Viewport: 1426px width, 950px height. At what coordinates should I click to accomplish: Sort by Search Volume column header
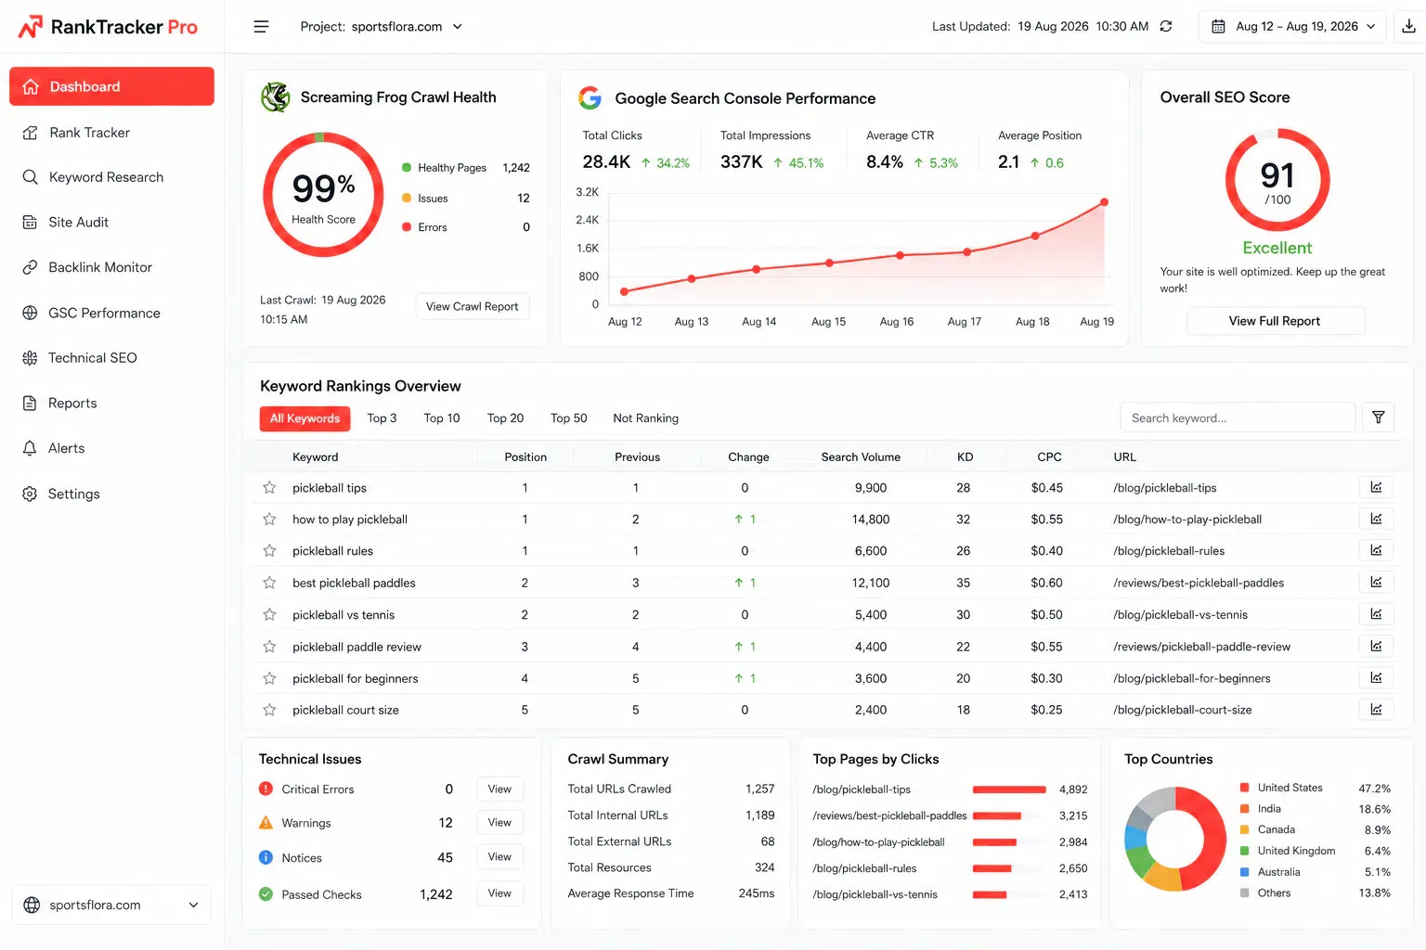[861, 457]
